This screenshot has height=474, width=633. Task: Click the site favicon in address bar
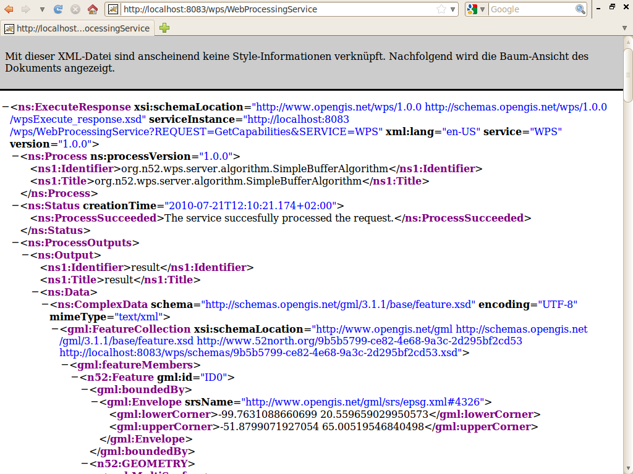[x=113, y=9]
